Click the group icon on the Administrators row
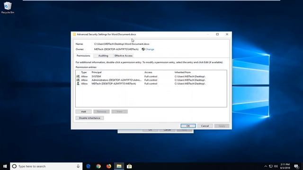Viewport: 303px width, 170px height. [78, 80]
